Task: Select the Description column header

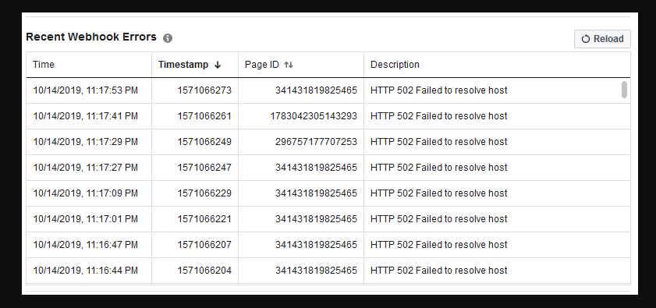Action: point(497,65)
